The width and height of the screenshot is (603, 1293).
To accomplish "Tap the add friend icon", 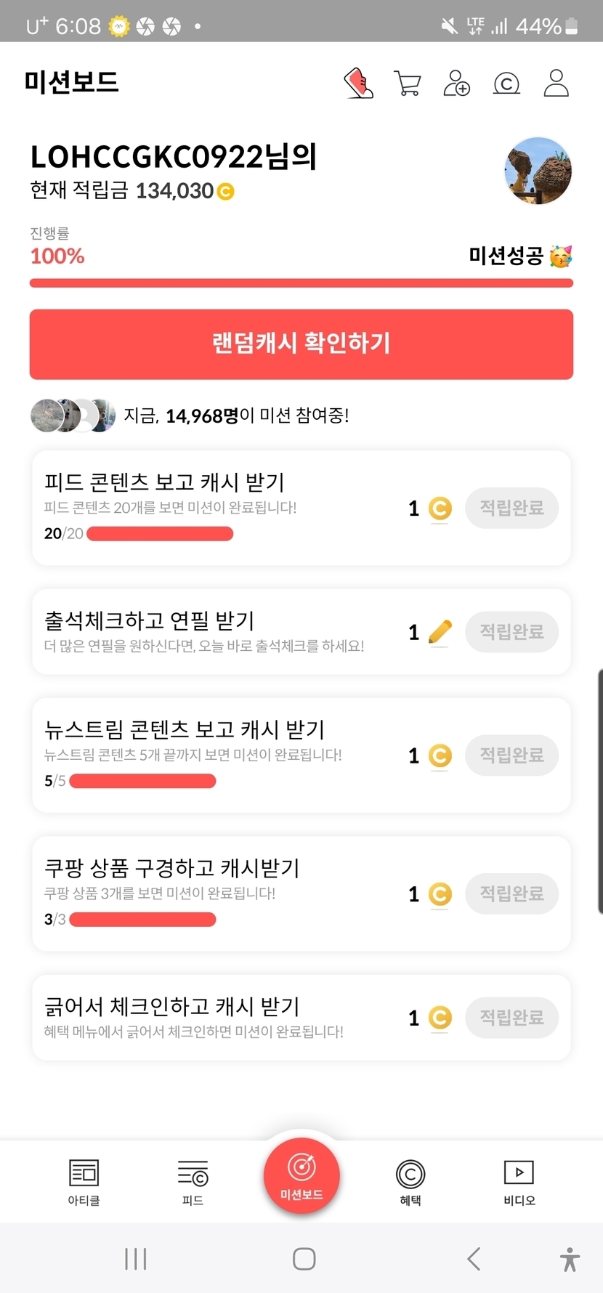I will click(456, 84).
